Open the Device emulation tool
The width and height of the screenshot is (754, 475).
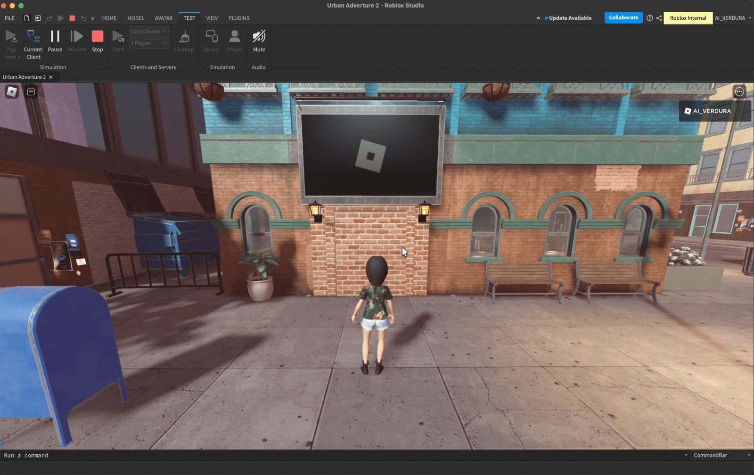[x=211, y=36]
